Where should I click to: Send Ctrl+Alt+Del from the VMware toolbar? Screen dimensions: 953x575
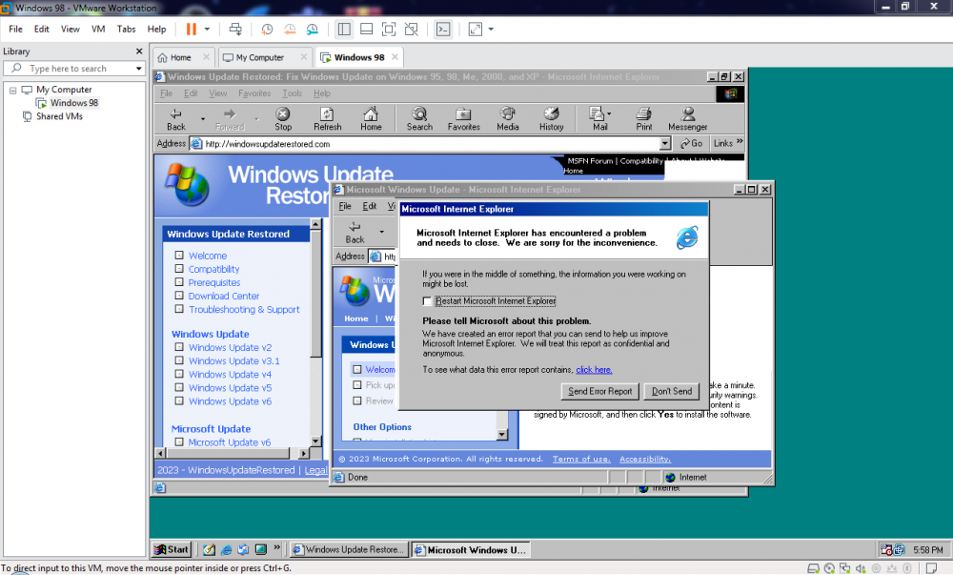(x=234, y=30)
